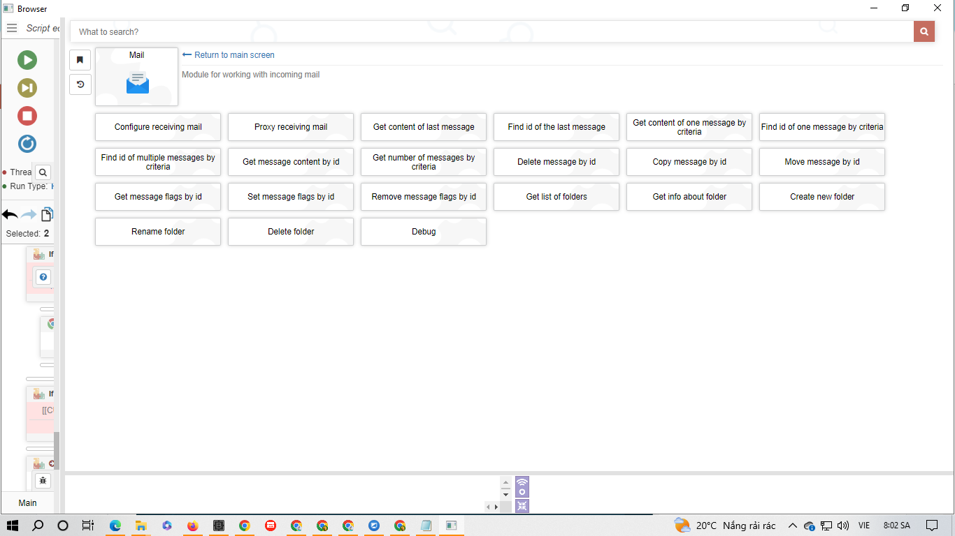The width and height of the screenshot is (955, 536).
Task: Click the blue restart circular arrow icon
Action: coord(27,144)
